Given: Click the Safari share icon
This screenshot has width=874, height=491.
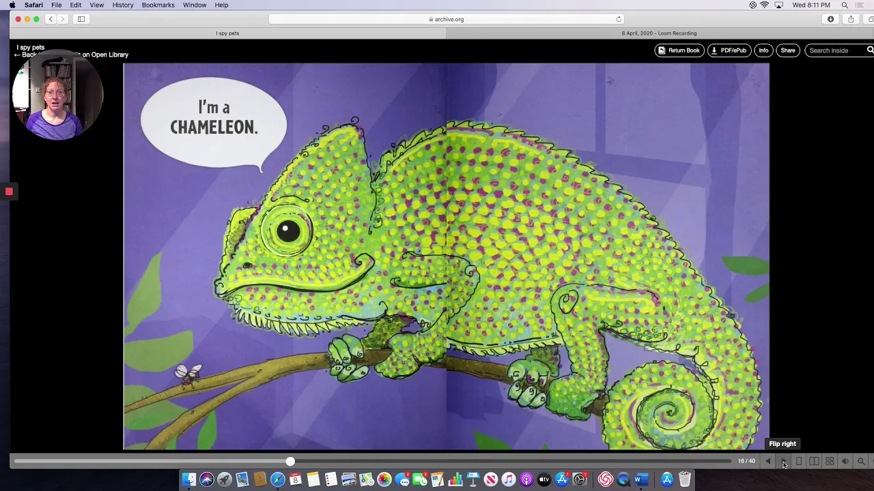Looking at the screenshot, I should [851, 19].
